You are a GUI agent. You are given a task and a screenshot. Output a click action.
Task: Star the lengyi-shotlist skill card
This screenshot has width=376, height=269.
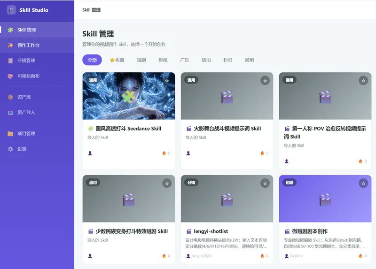265,183
